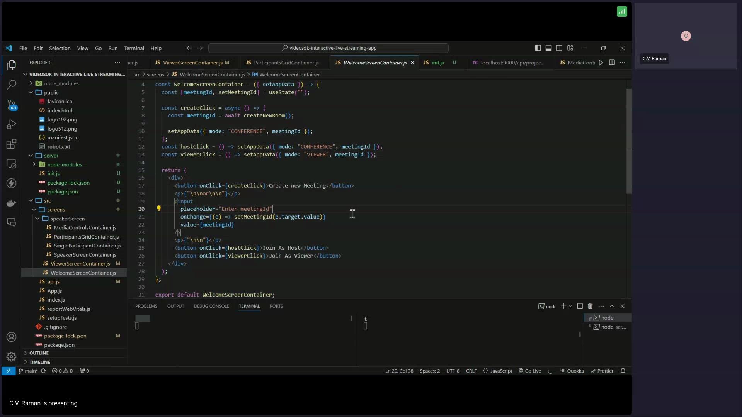742x417 pixels.
Task: Toggle the secondary side bar
Action: point(559,48)
